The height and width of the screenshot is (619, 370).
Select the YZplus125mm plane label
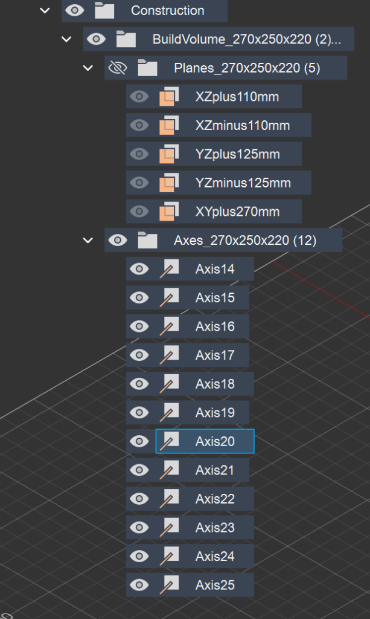[x=238, y=154]
